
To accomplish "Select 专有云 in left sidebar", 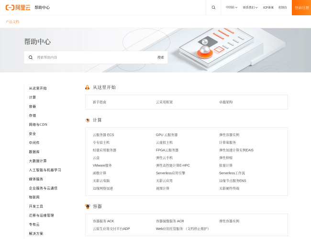I will 34,225.
